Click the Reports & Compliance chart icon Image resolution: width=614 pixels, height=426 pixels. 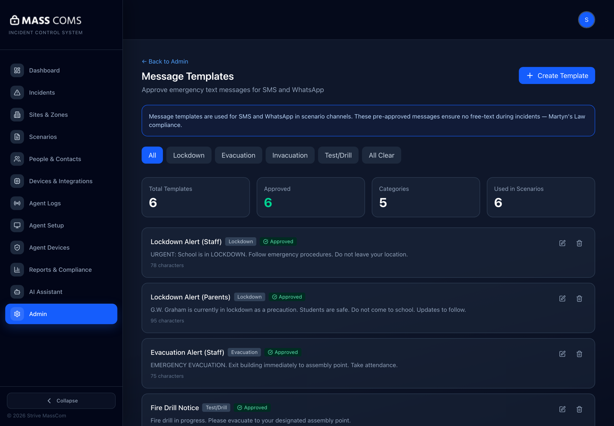pos(17,270)
